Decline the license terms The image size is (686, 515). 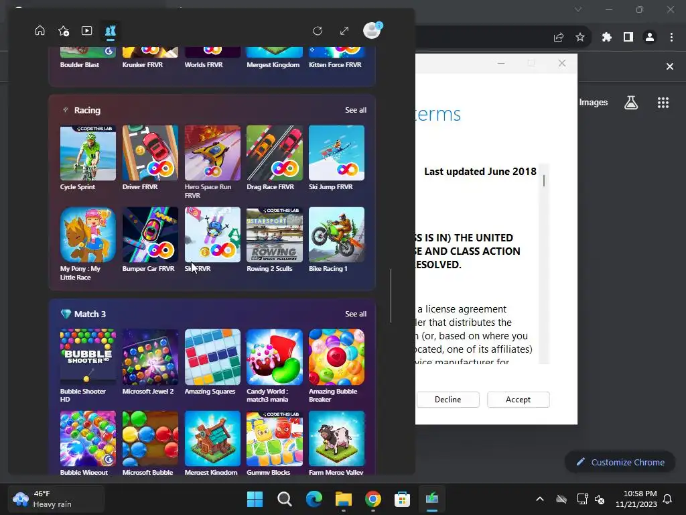coord(448,400)
